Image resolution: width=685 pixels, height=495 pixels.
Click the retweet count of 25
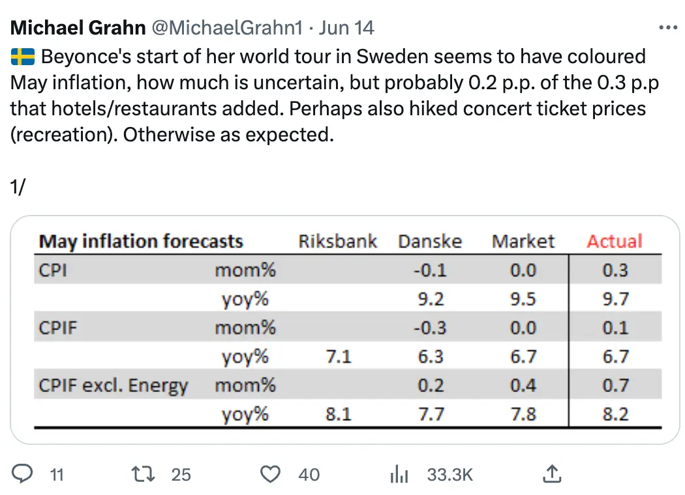pos(181,475)
